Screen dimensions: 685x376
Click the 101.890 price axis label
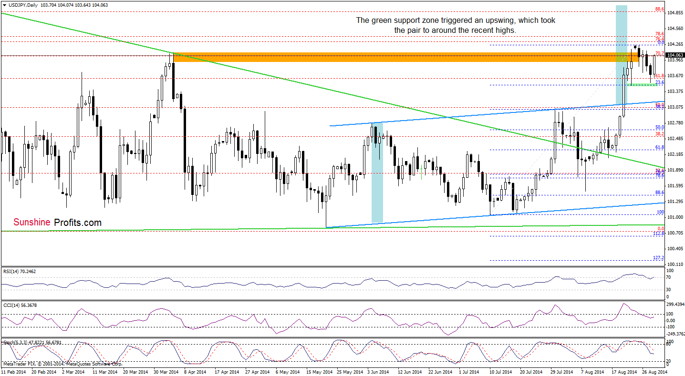point(675,170)
